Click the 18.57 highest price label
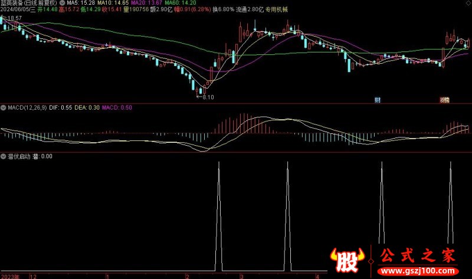 14,18
